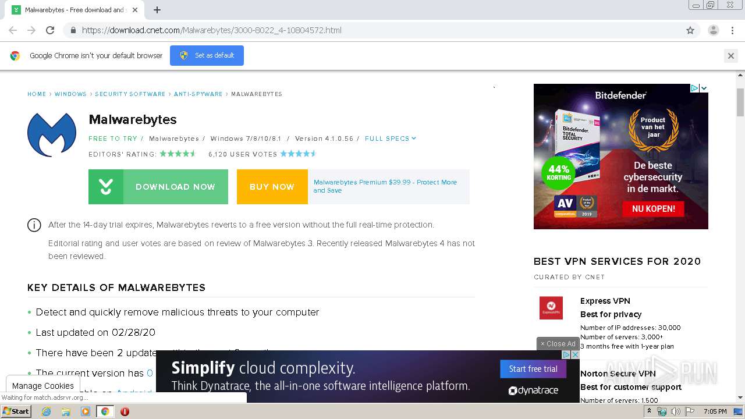Click the Bitdefender ad banner
This screenshot has width=745, height=419.
click(621, 157)
